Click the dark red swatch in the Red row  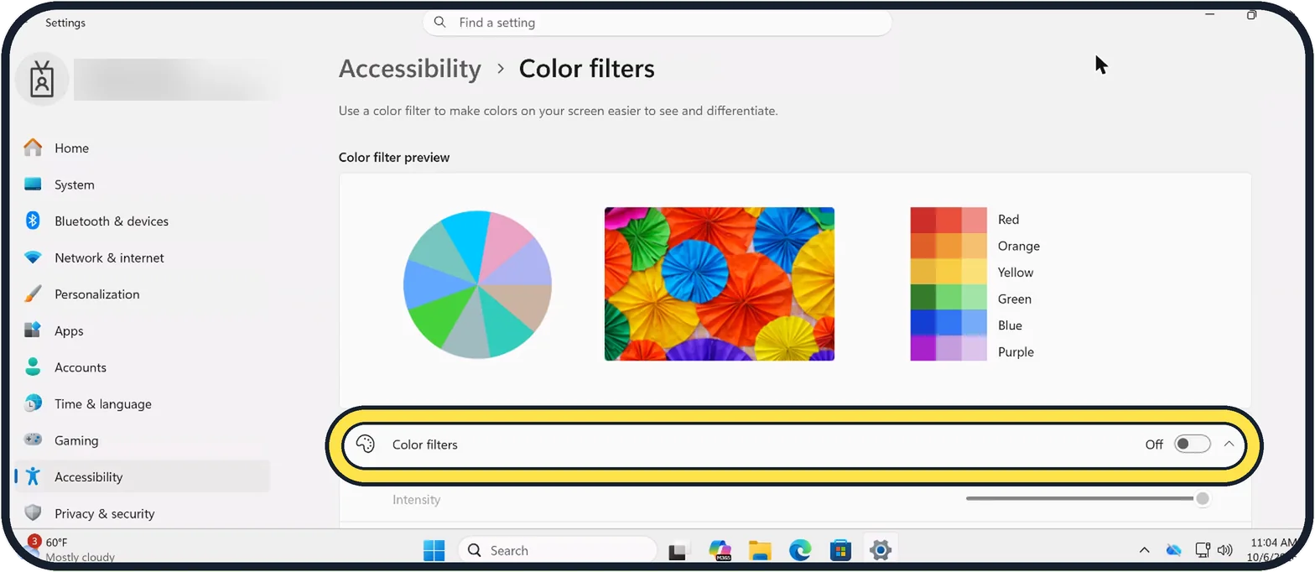coord(923,220)
